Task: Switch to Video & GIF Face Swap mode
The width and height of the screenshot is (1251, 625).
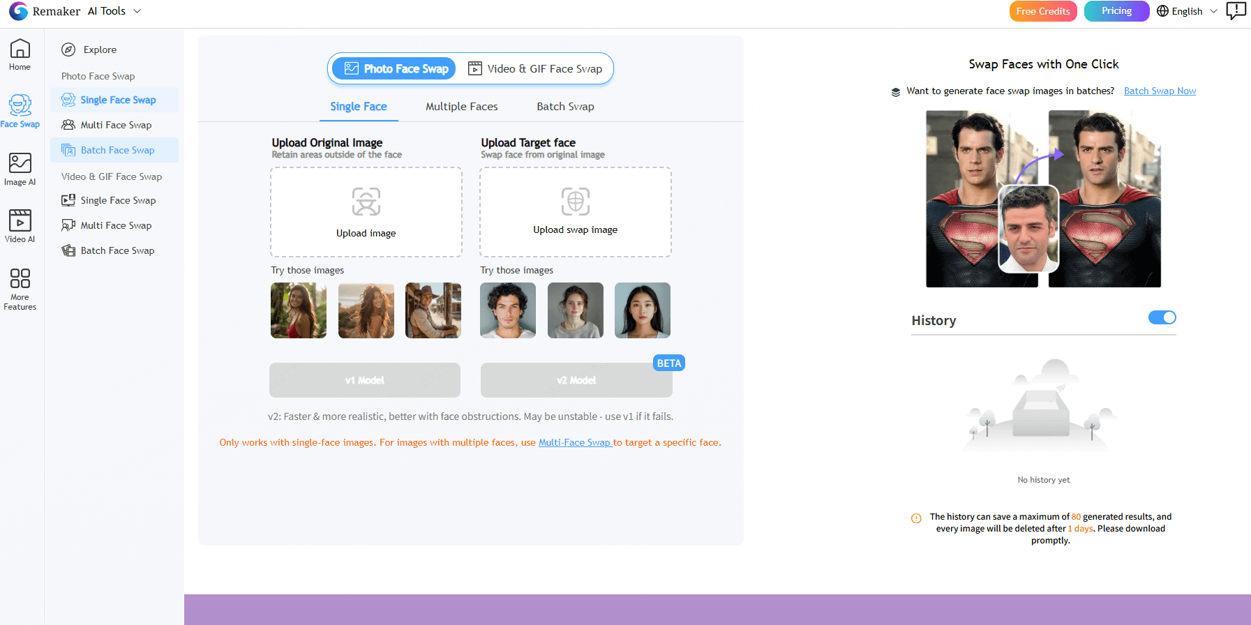Action: (535, 68)
